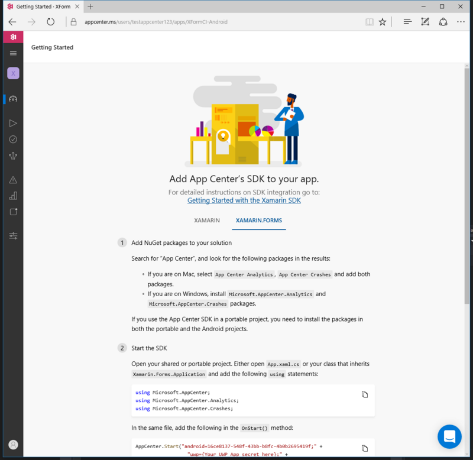
Task: Add page to favorites star
Action: coord(383,22)
